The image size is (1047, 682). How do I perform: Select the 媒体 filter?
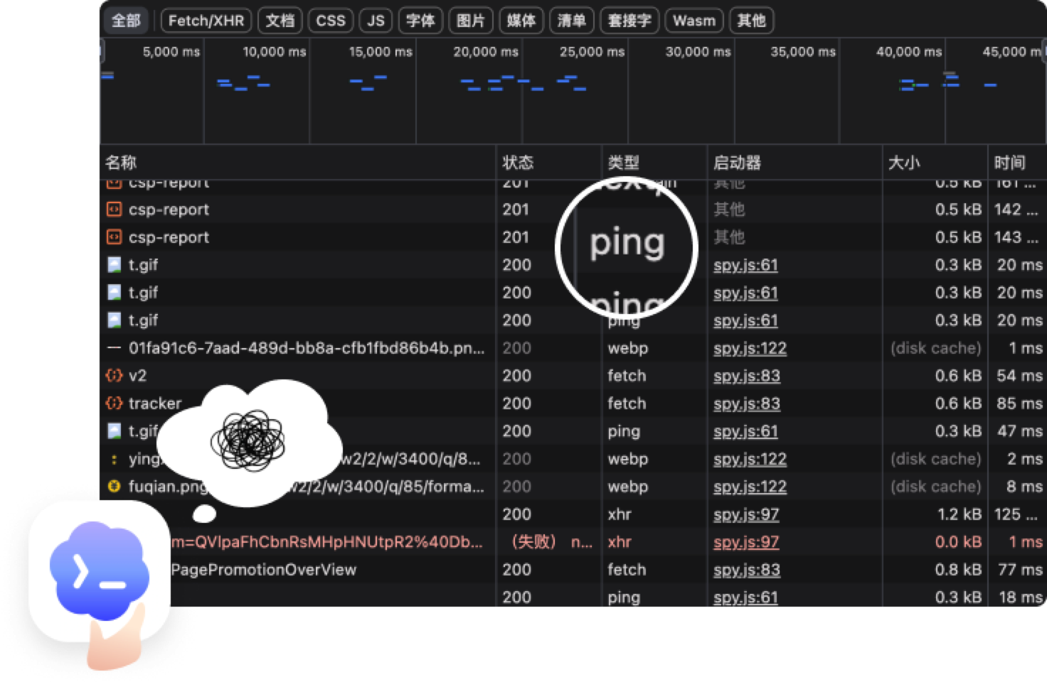pyautogui.click(x=521, y=21)
